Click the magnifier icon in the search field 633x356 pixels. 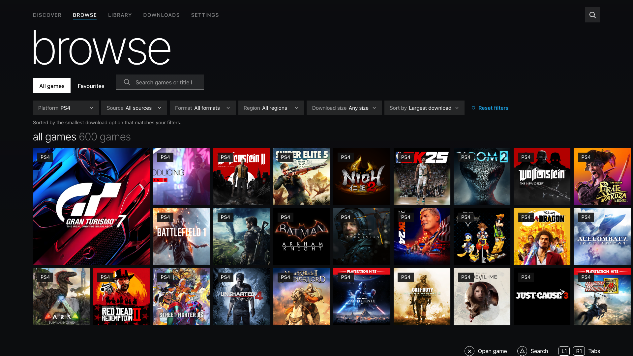point(127,82)
